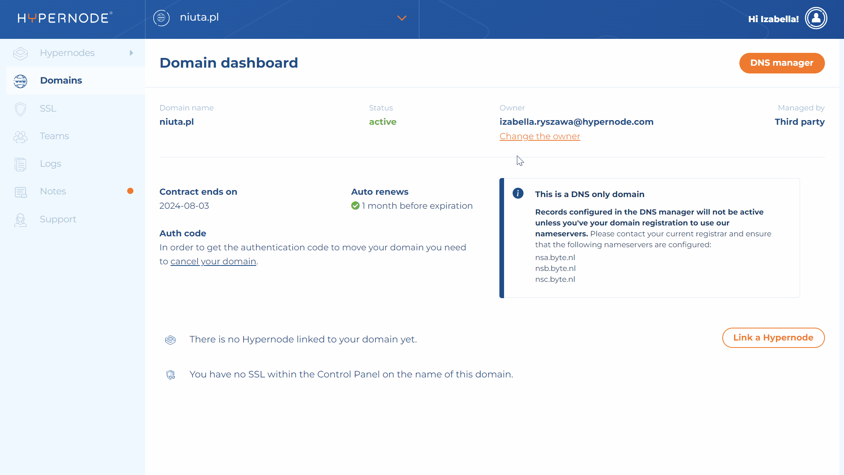Click the Teams people sidebar icon

tap(20, 136)
